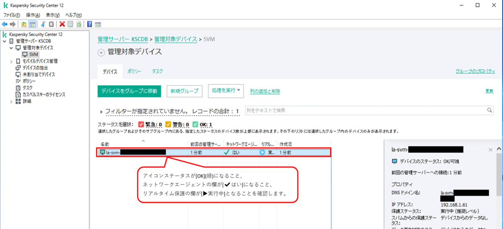Screen dimensions: 503x229
Task: Click the デバイスをグループに移動 button
Action: coord(130,91)
